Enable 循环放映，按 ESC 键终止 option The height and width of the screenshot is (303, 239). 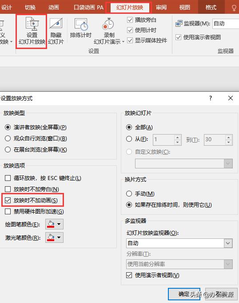pyautogui.click(x=8, y=178)
